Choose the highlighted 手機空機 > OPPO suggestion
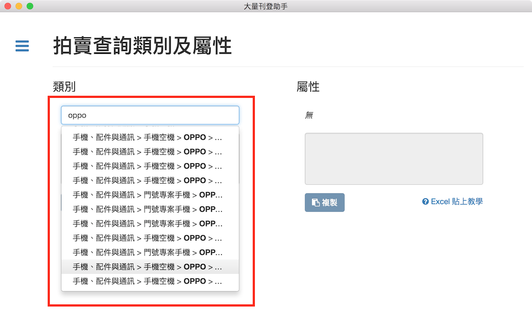 click(x=147, y=267)
